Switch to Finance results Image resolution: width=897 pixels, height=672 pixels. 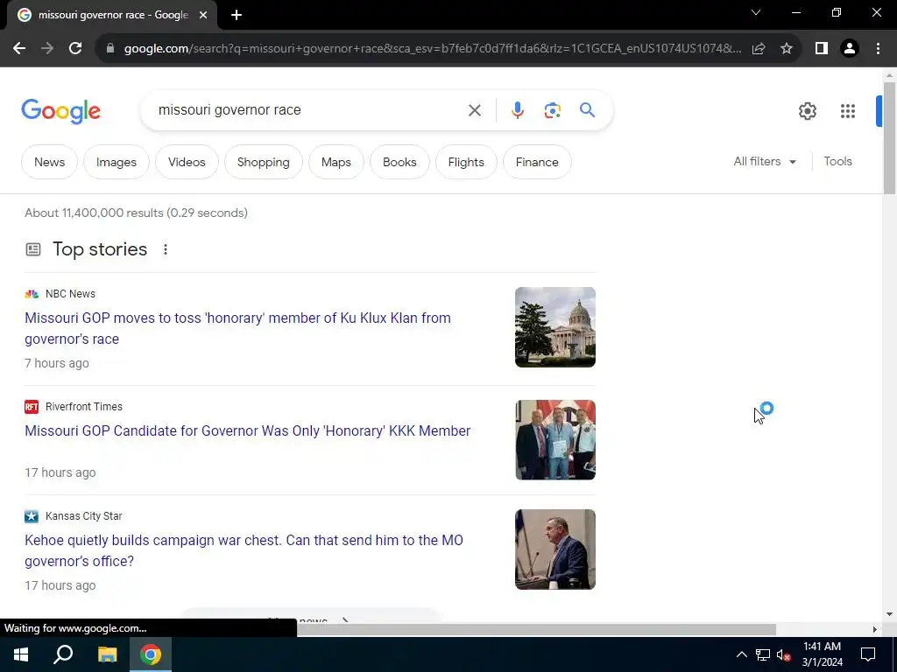click(537, 162)
